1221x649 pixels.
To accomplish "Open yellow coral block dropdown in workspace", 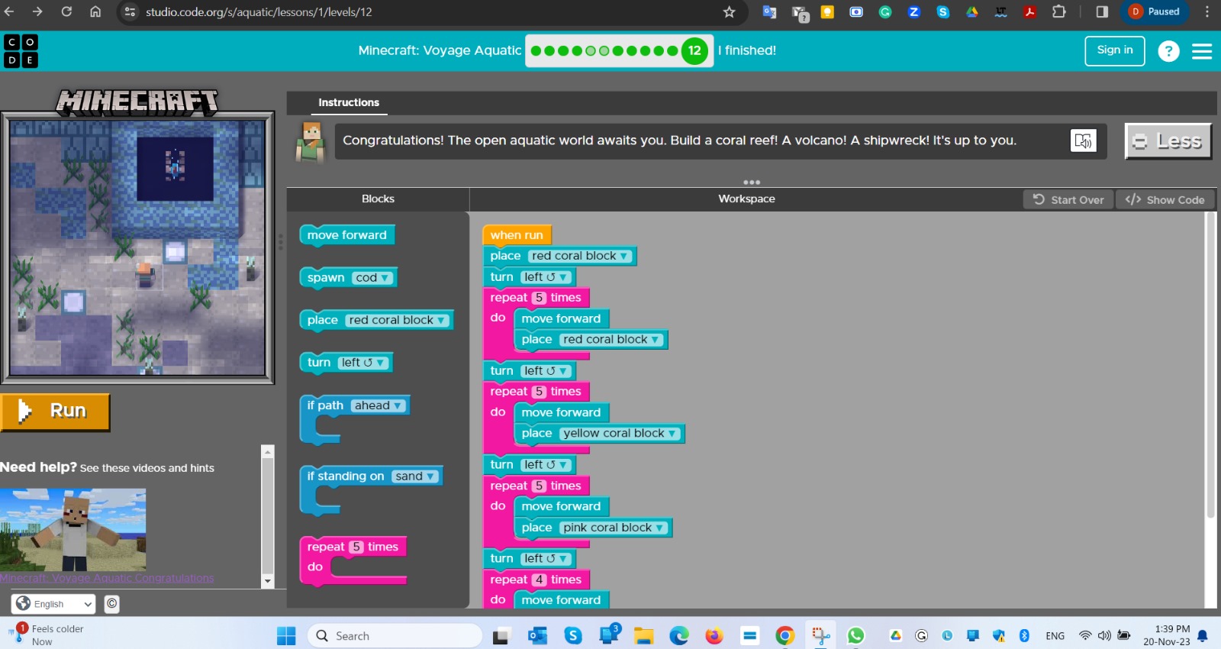I will coord(620,434).
